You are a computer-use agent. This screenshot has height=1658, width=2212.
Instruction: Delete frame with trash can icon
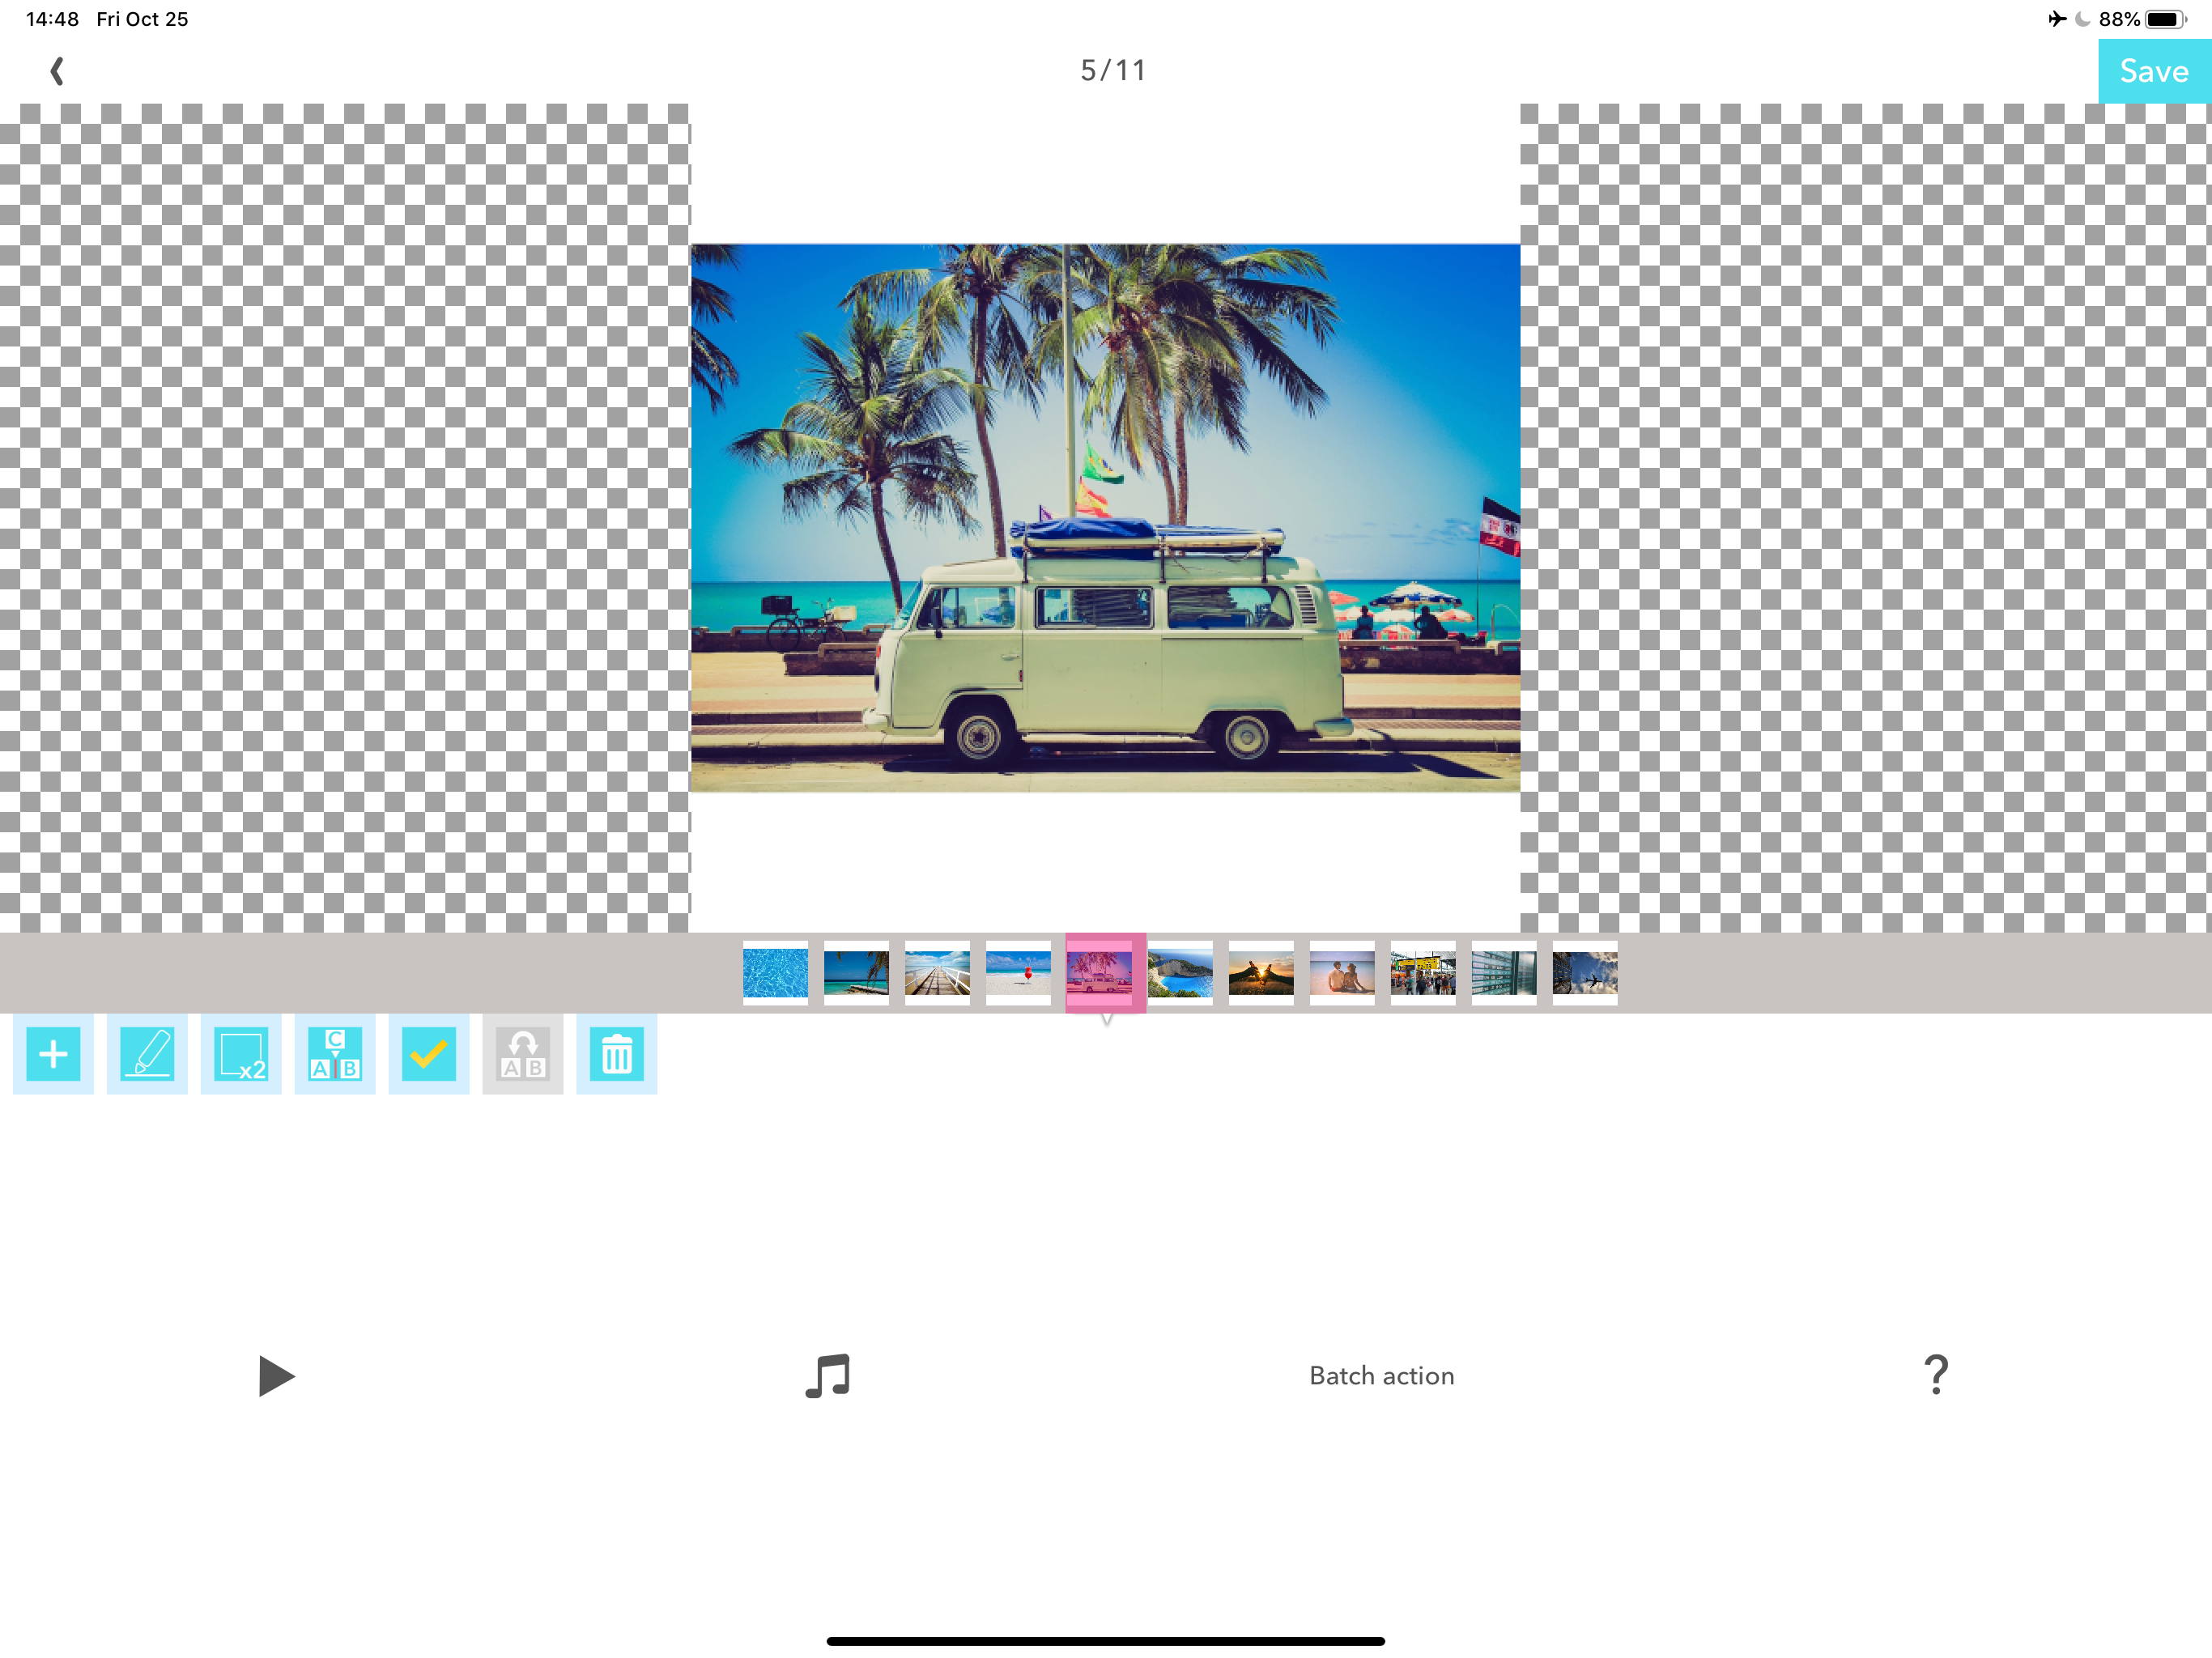pyautogui.click(x=617, y=1054)
